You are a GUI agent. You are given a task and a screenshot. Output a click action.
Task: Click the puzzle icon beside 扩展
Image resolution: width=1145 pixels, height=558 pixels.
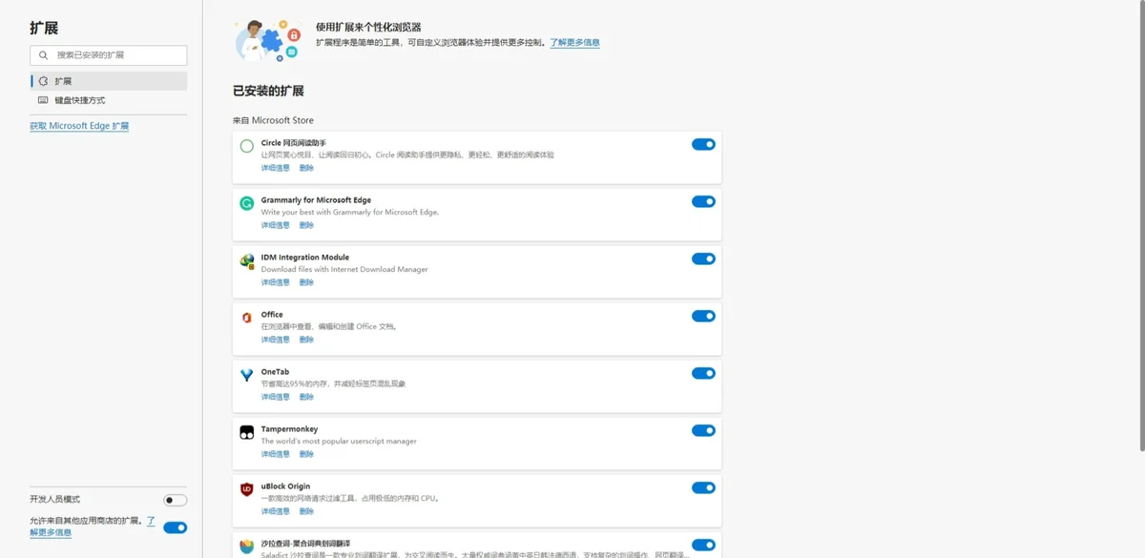[x=43, y=81]
